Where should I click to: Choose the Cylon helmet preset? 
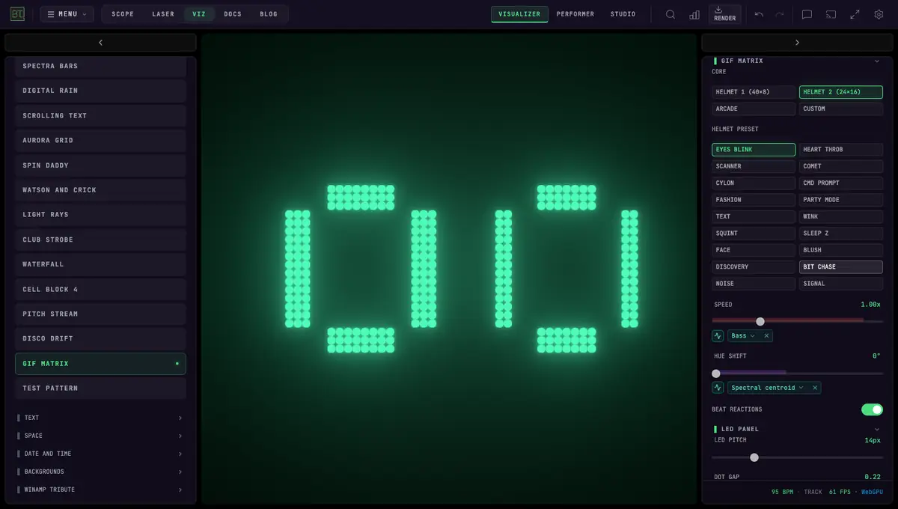754,183
